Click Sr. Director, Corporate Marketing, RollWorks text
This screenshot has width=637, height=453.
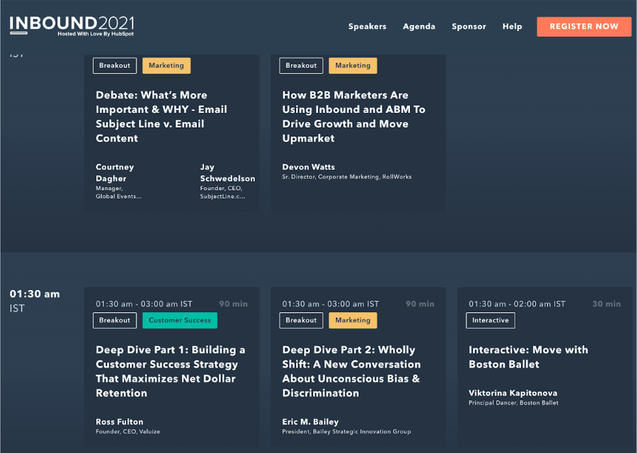click(x=347, y=176)
